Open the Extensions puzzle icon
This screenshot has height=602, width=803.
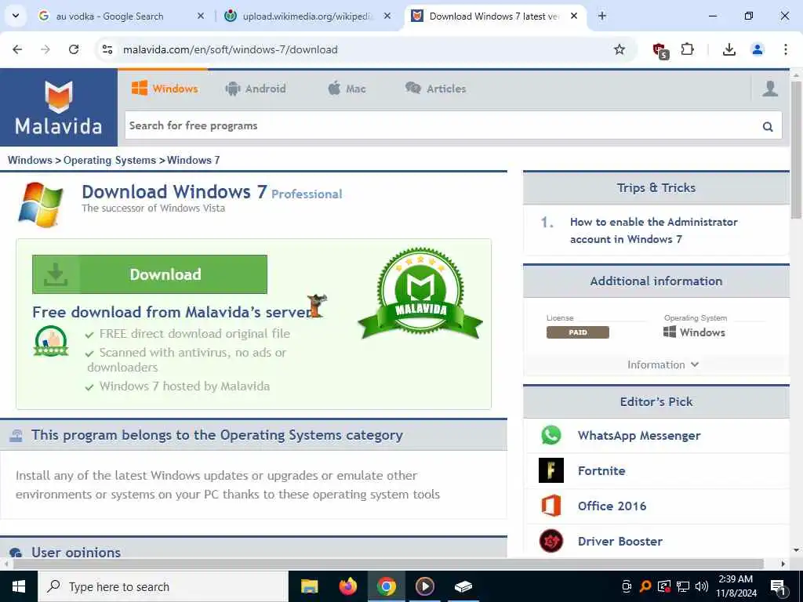coord(687,49)
